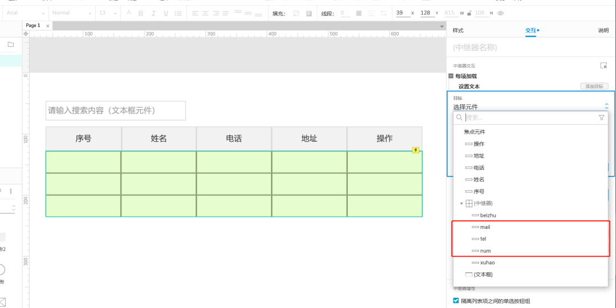Click the Y position field showing 128
Viewport: 616px width, 308px height.
pos(427,13)
